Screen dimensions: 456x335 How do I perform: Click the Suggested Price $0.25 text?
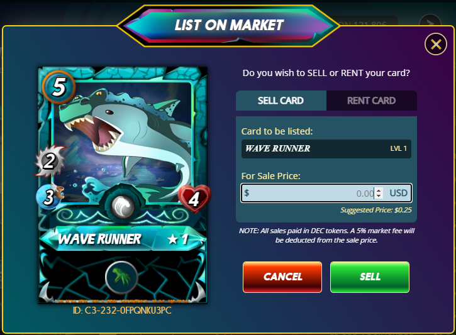pyautogui.click(x=376, y=210)
